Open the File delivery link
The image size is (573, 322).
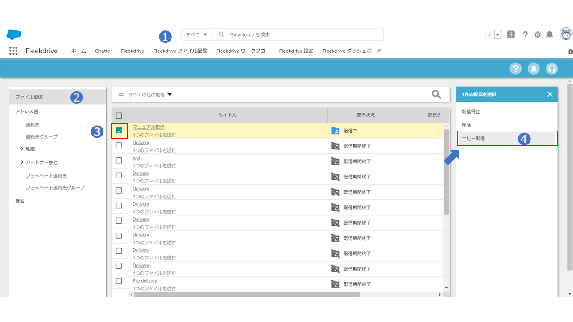pos(145,281)
